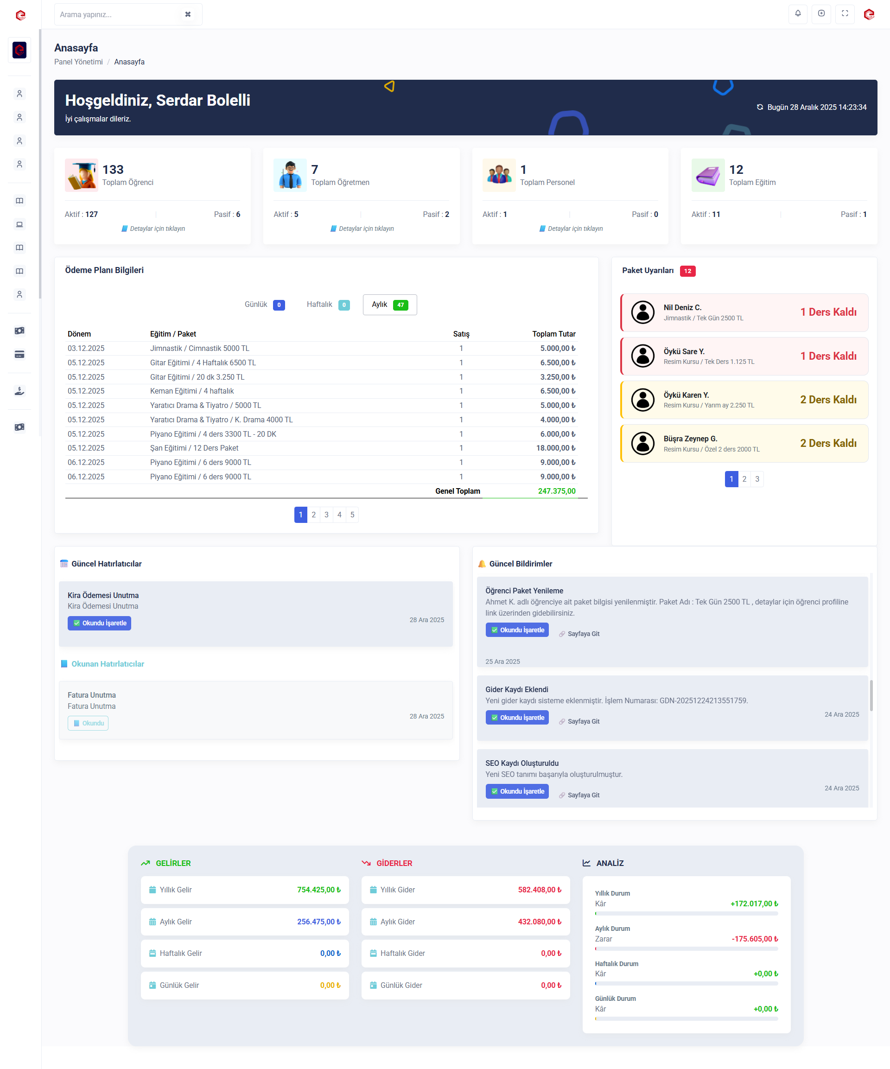Image resolution: width=890 pixels, height=1069 pixels.
Task: Click the command icon in search box
Action: coord(188,14)
